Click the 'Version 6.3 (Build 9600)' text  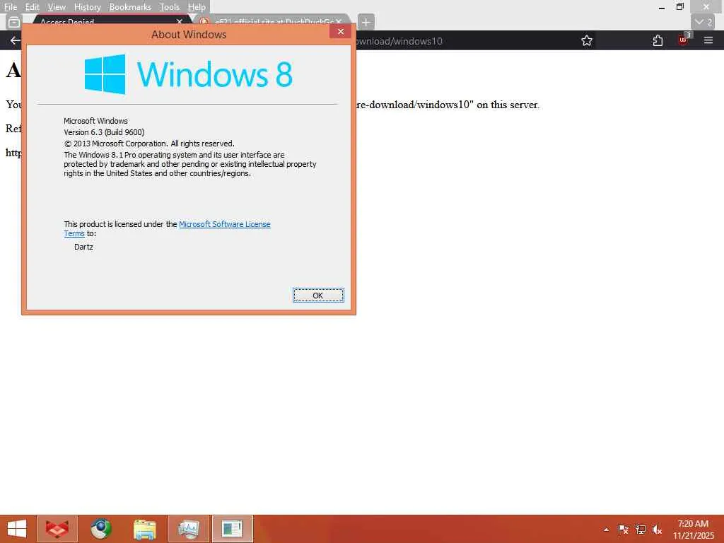[x=105, y=132]
